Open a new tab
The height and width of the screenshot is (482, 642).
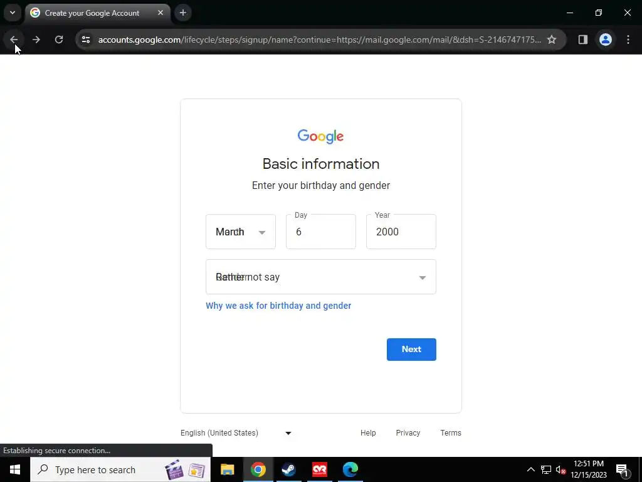coord(183,13)
